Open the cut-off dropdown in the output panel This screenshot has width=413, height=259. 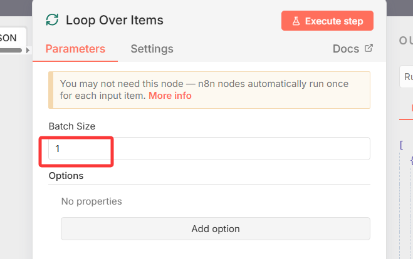click(x=406, y=78)
